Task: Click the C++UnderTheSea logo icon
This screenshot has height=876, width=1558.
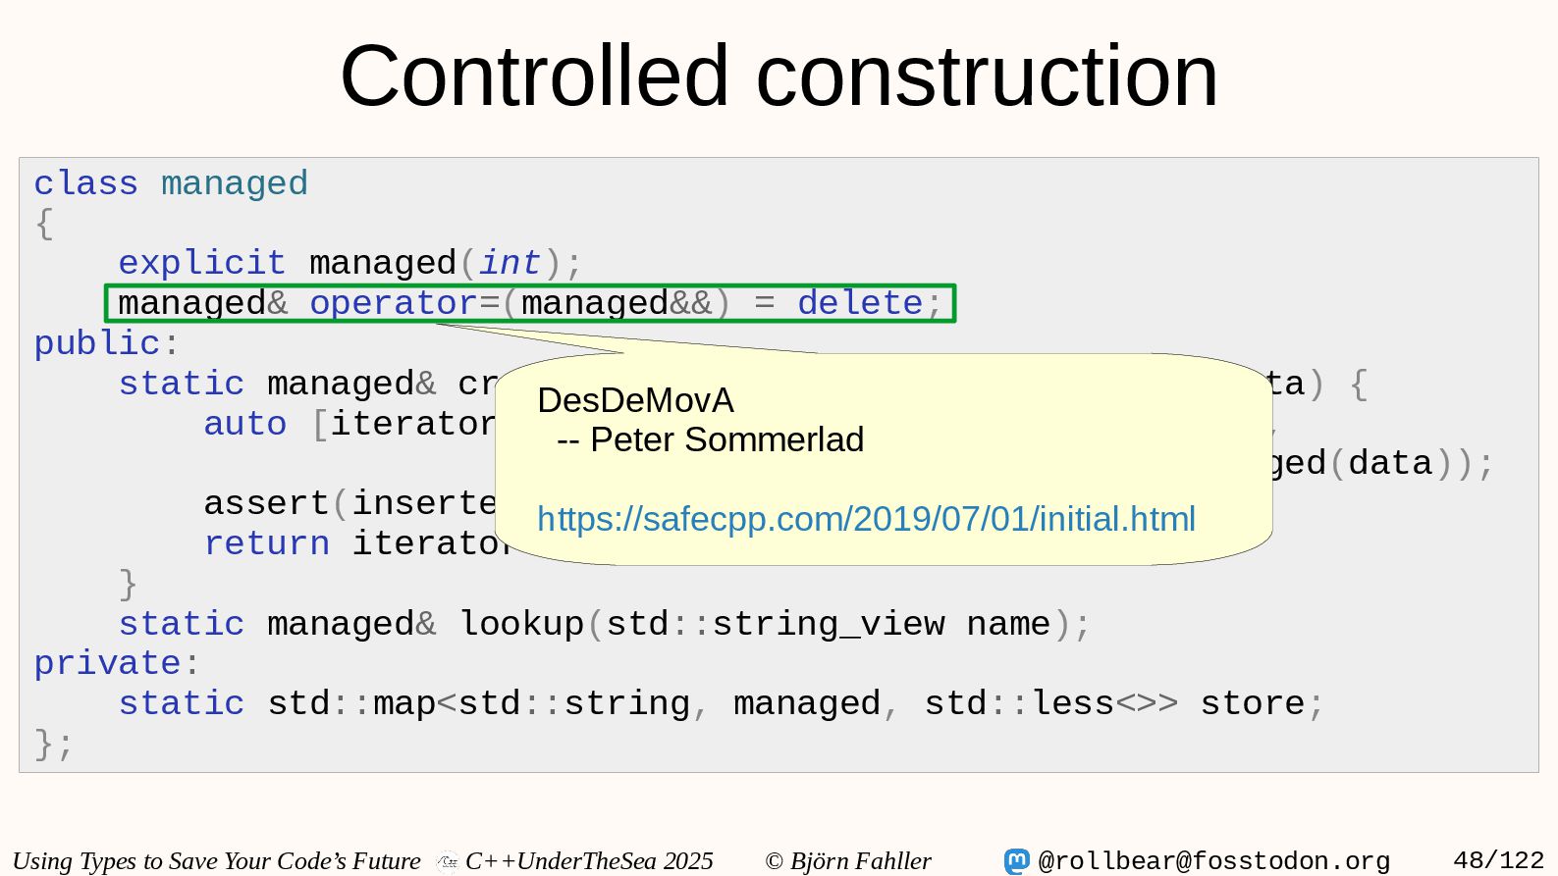Action: tap(448, 862)
